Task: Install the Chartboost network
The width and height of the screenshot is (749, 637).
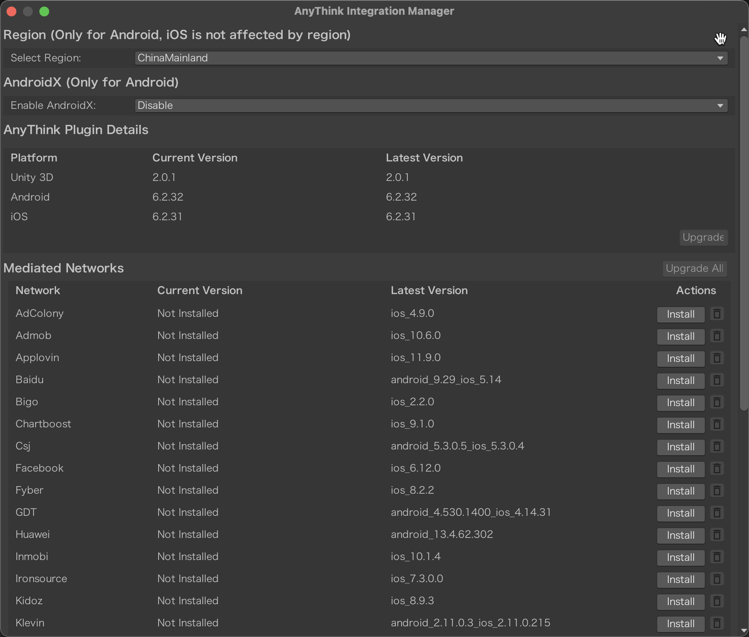Action: point(680,425)
